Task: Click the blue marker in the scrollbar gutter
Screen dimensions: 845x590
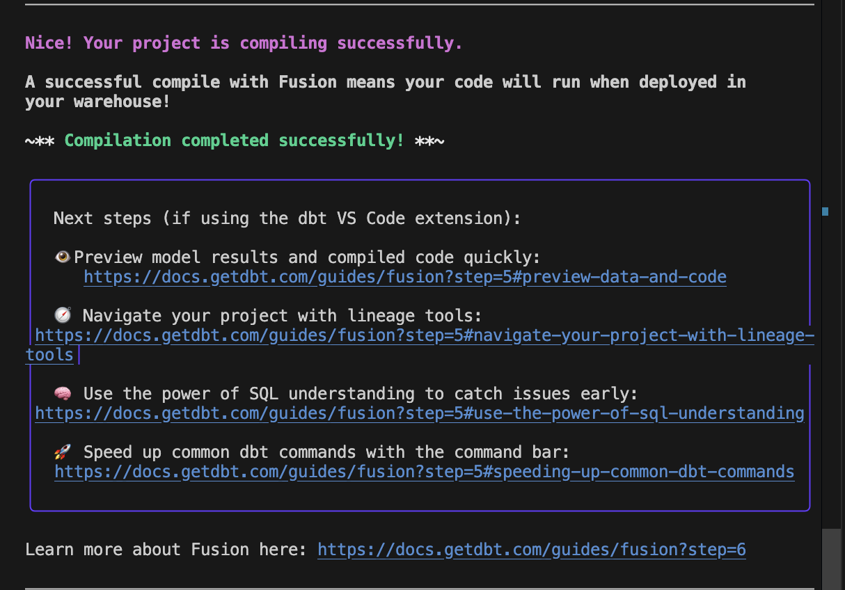Action: pyautogui.click(x=825, y=212)
